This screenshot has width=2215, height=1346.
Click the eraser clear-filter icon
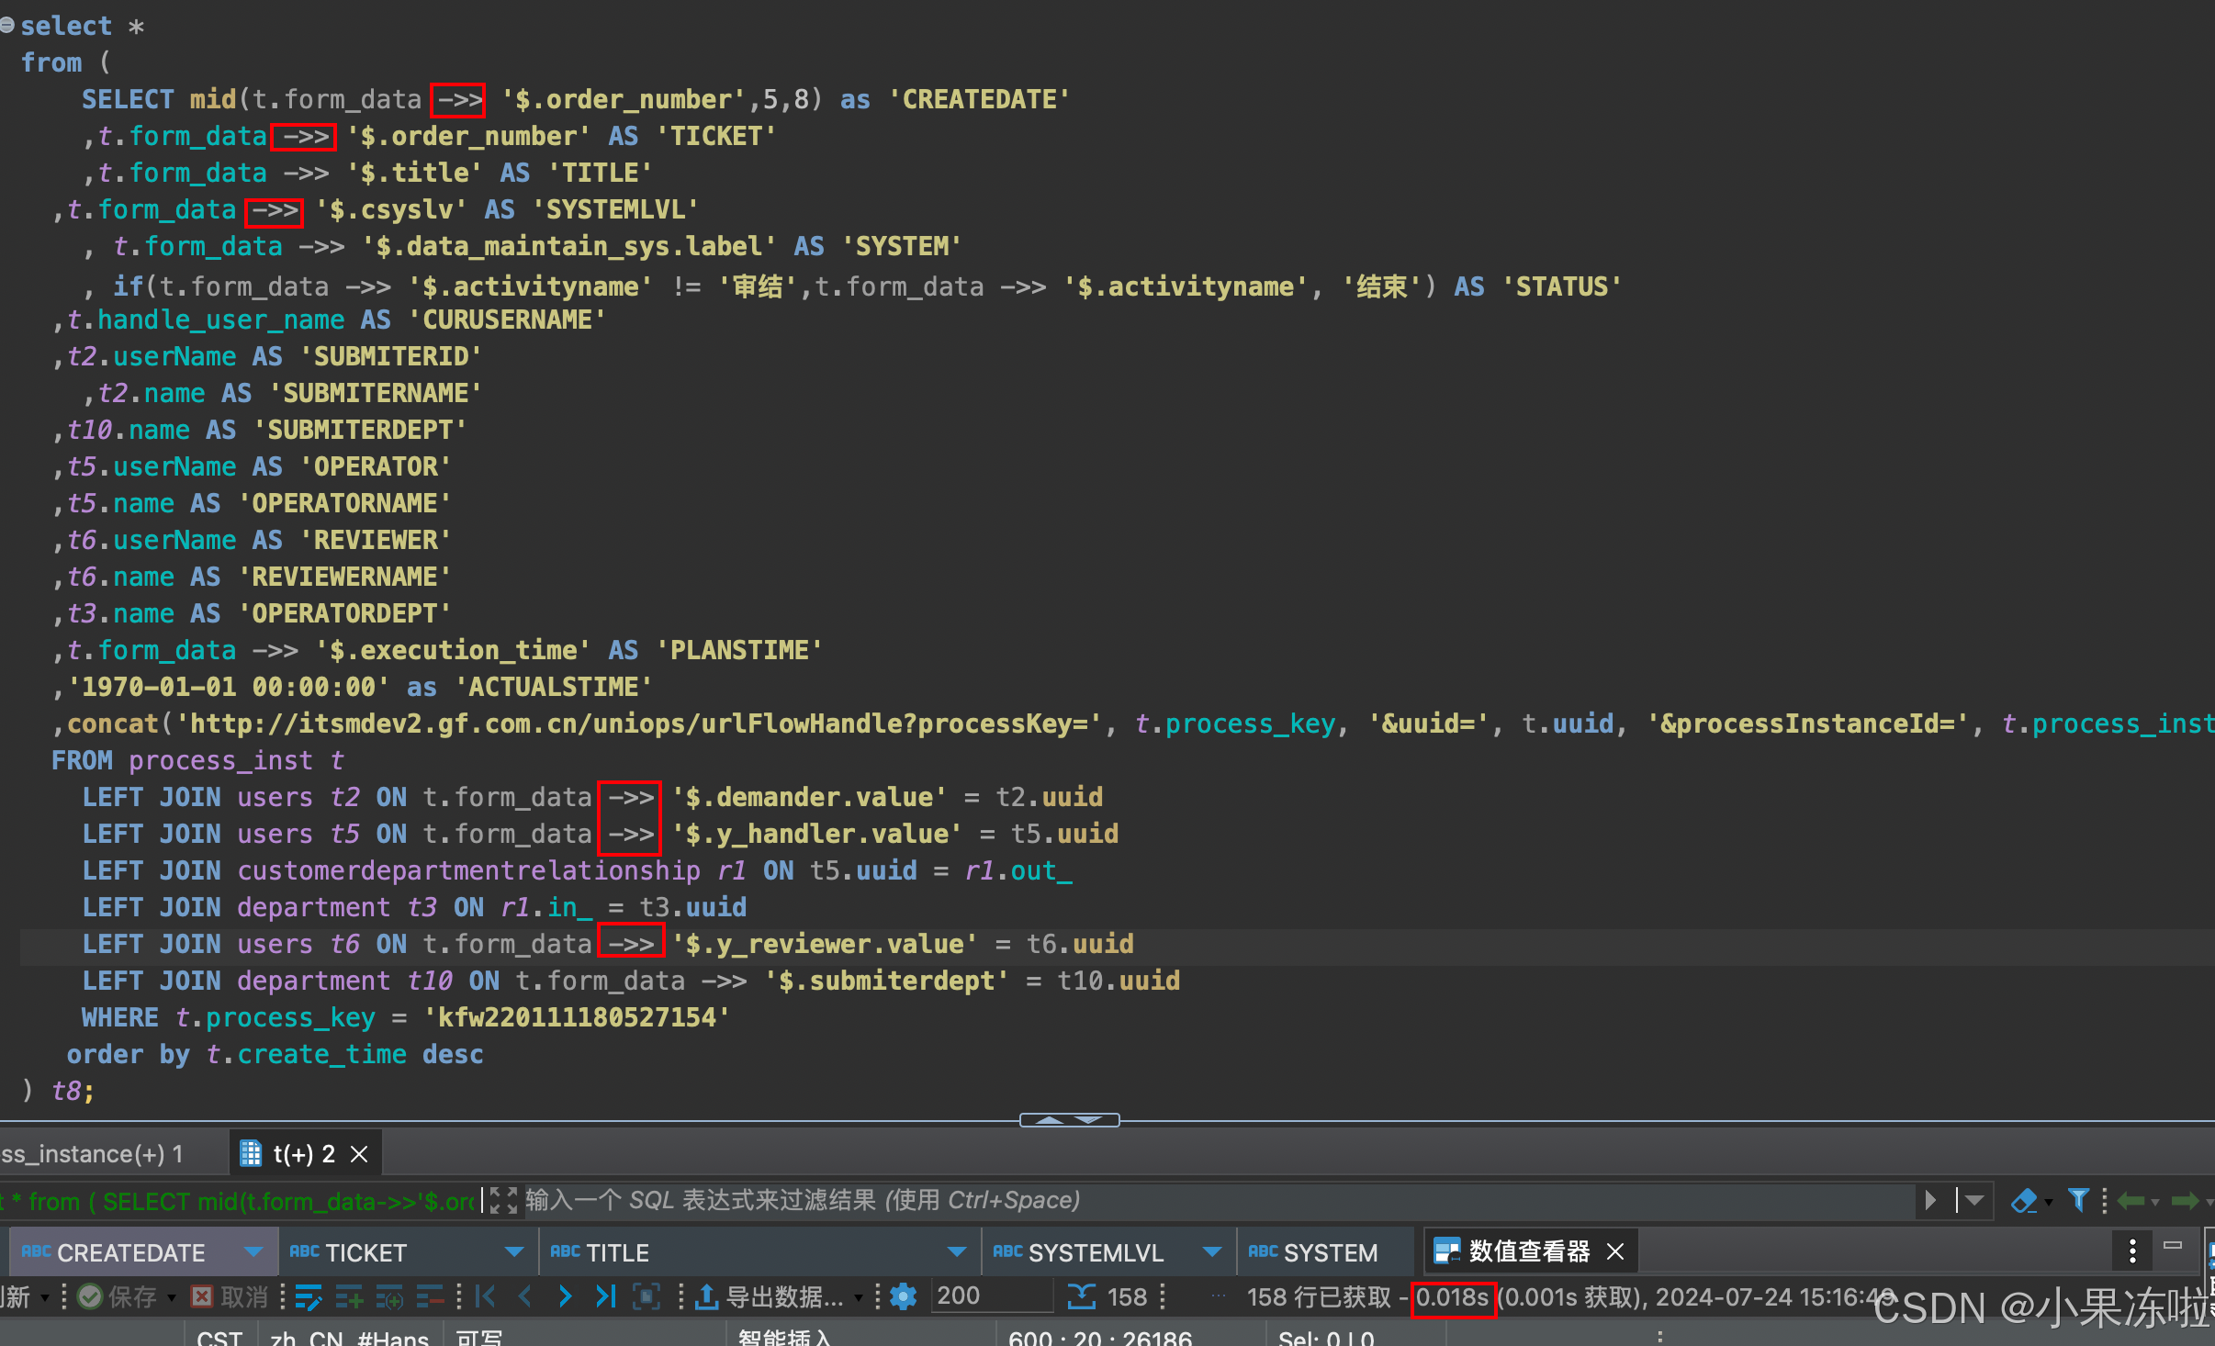(2024, 1200)
